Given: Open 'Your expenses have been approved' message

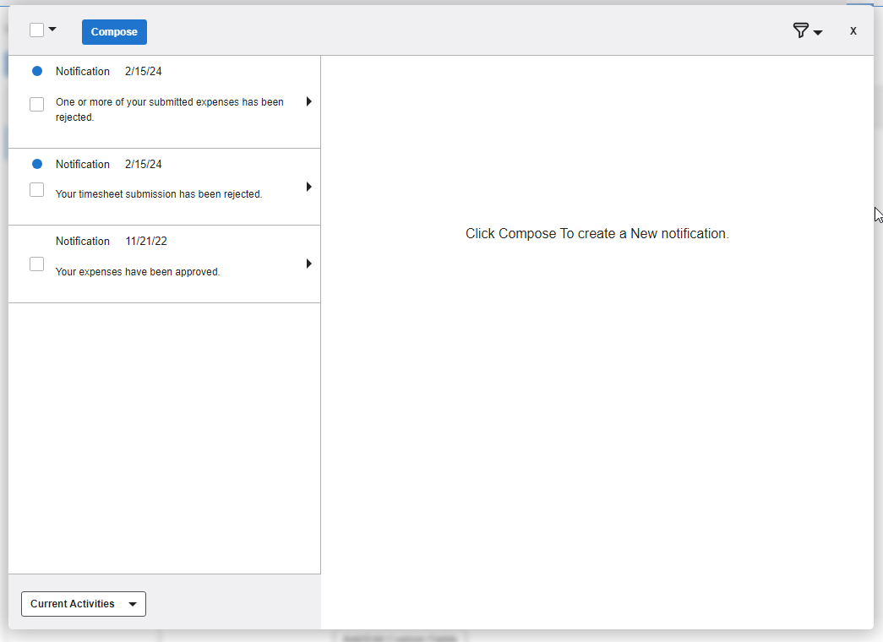Looking at the screenshot, I should pyautogui.click(x=138, y=272).
